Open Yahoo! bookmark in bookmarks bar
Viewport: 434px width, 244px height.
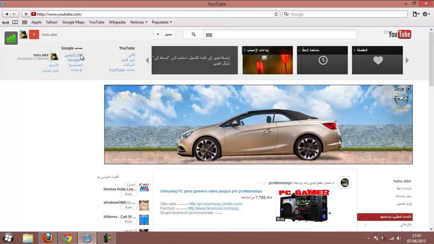(52, 22)
